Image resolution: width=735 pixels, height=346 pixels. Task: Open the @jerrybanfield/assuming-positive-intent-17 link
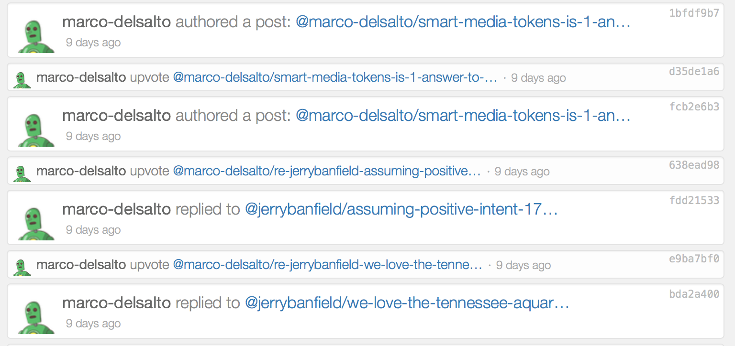[401, 209]
